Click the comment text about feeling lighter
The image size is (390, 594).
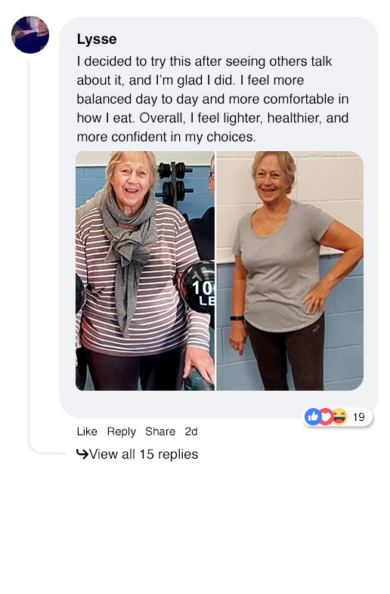[212, 99]
